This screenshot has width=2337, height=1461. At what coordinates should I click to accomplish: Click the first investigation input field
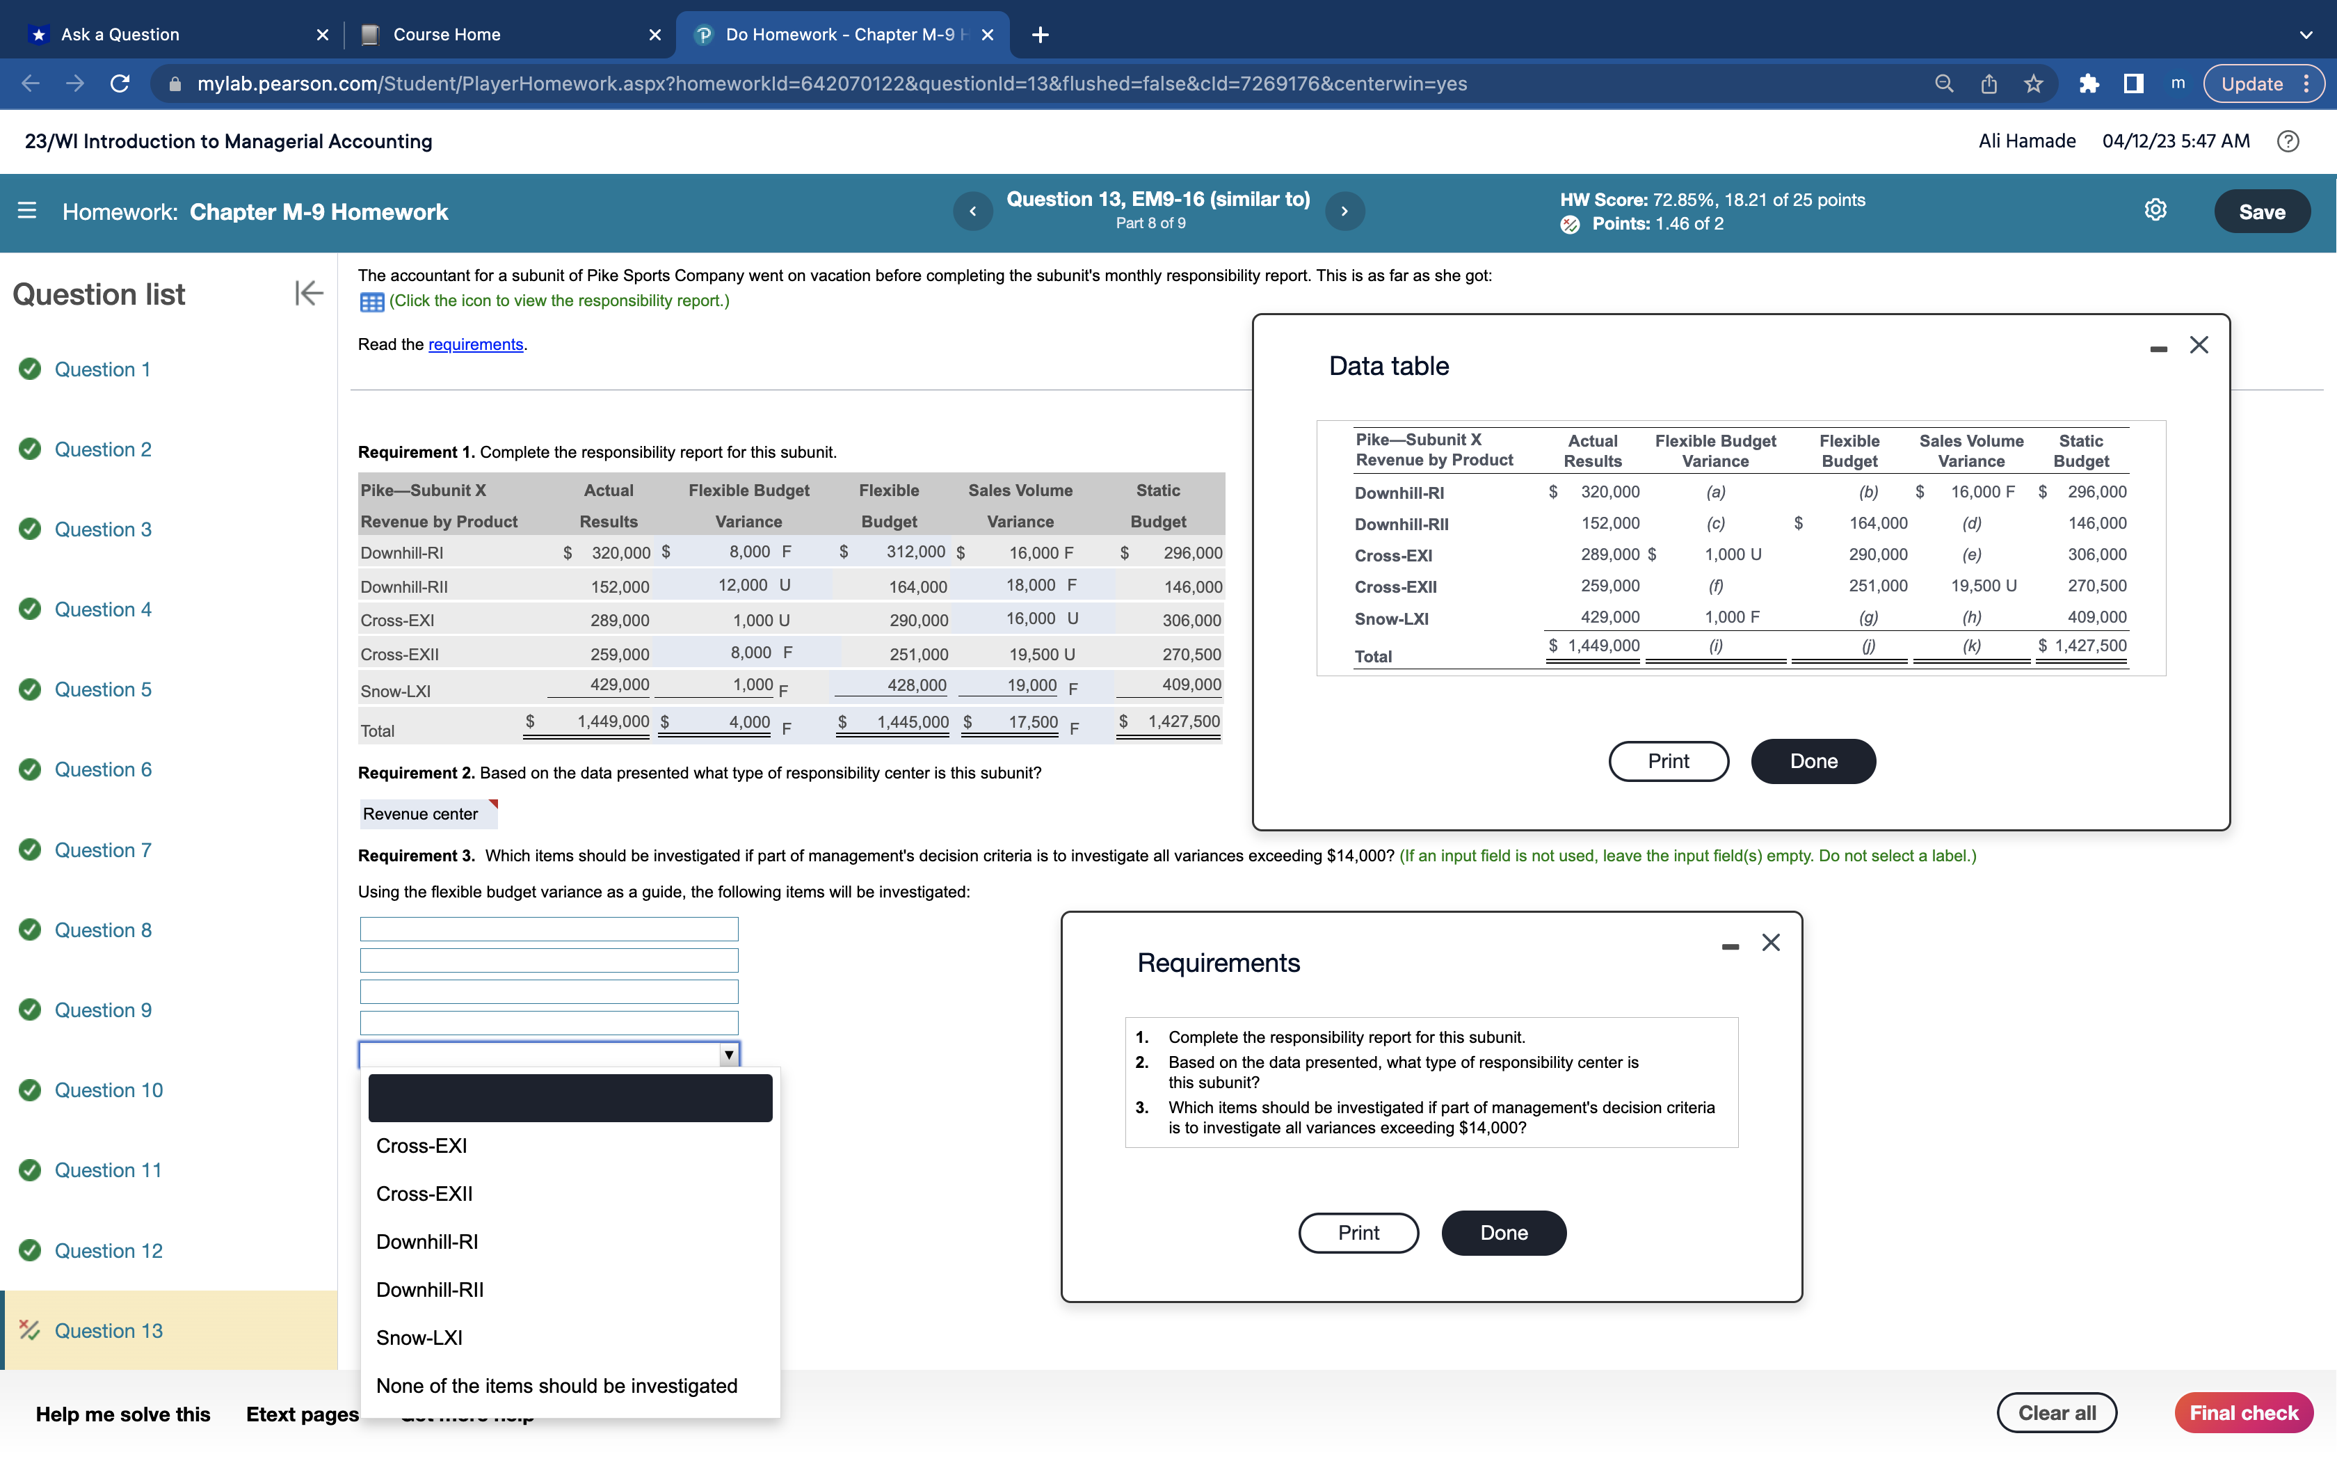[x=549, y=929]
